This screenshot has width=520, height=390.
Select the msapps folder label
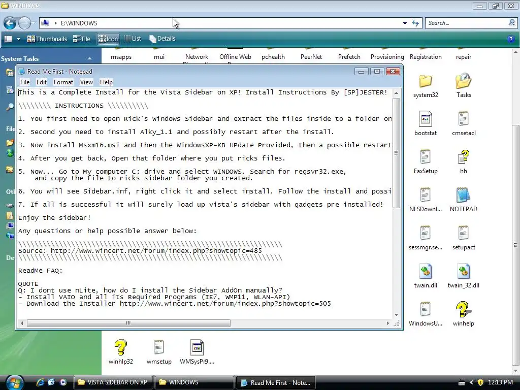tap(121, 57)
